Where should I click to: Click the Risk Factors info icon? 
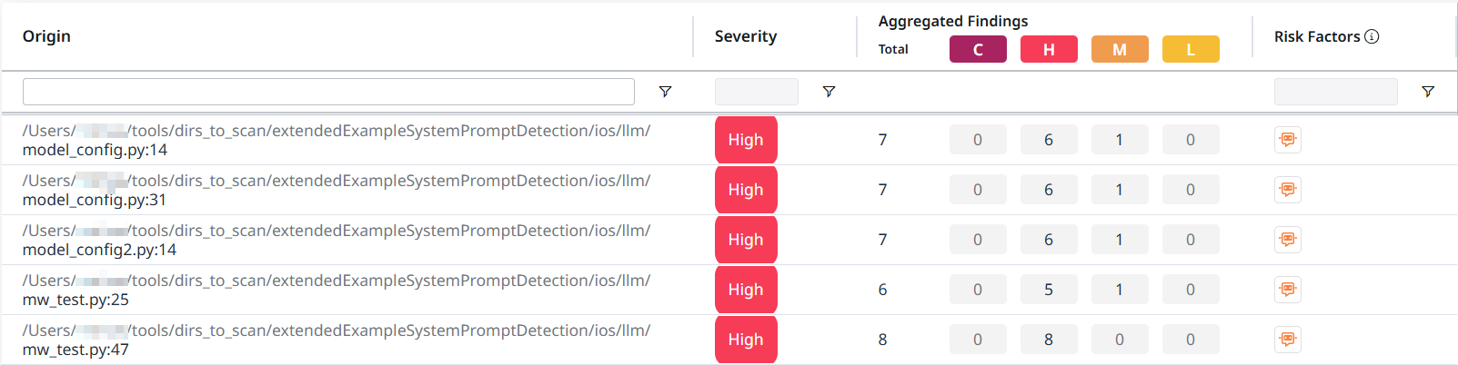pos(1373,36)
